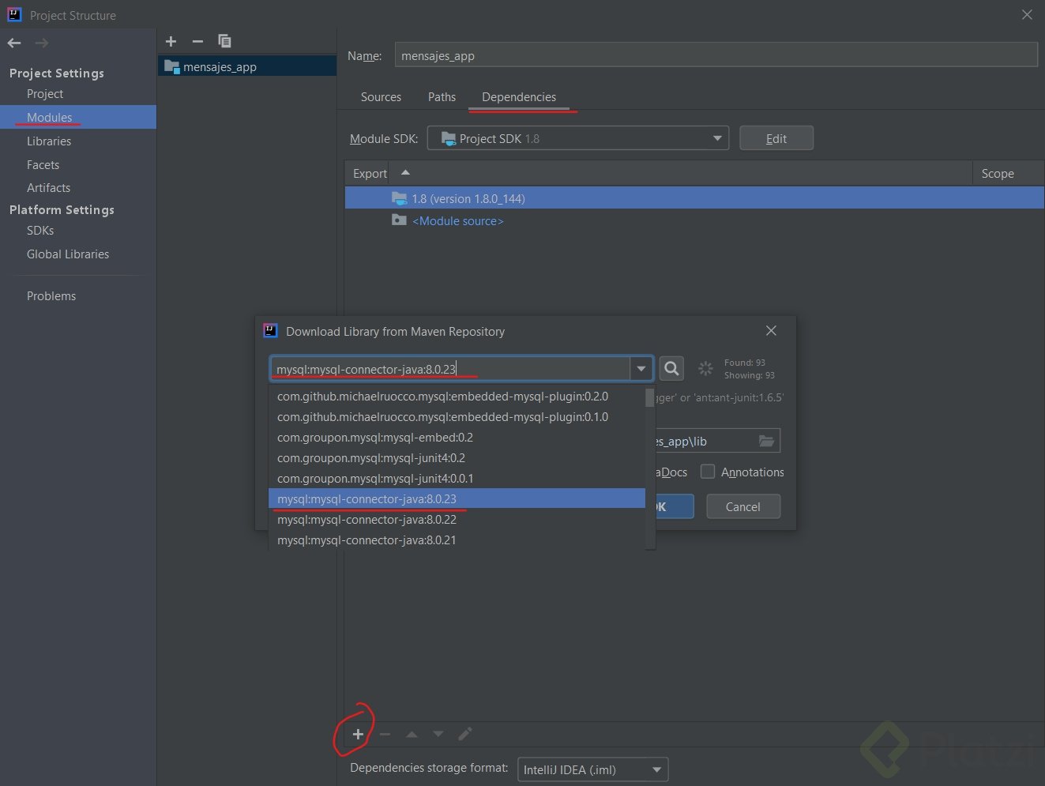Screen dimensions: 1045x786
Task: Click the IntelliJ icon in Project Structure title
Action: pyautogui.click(x=14, y=14)
